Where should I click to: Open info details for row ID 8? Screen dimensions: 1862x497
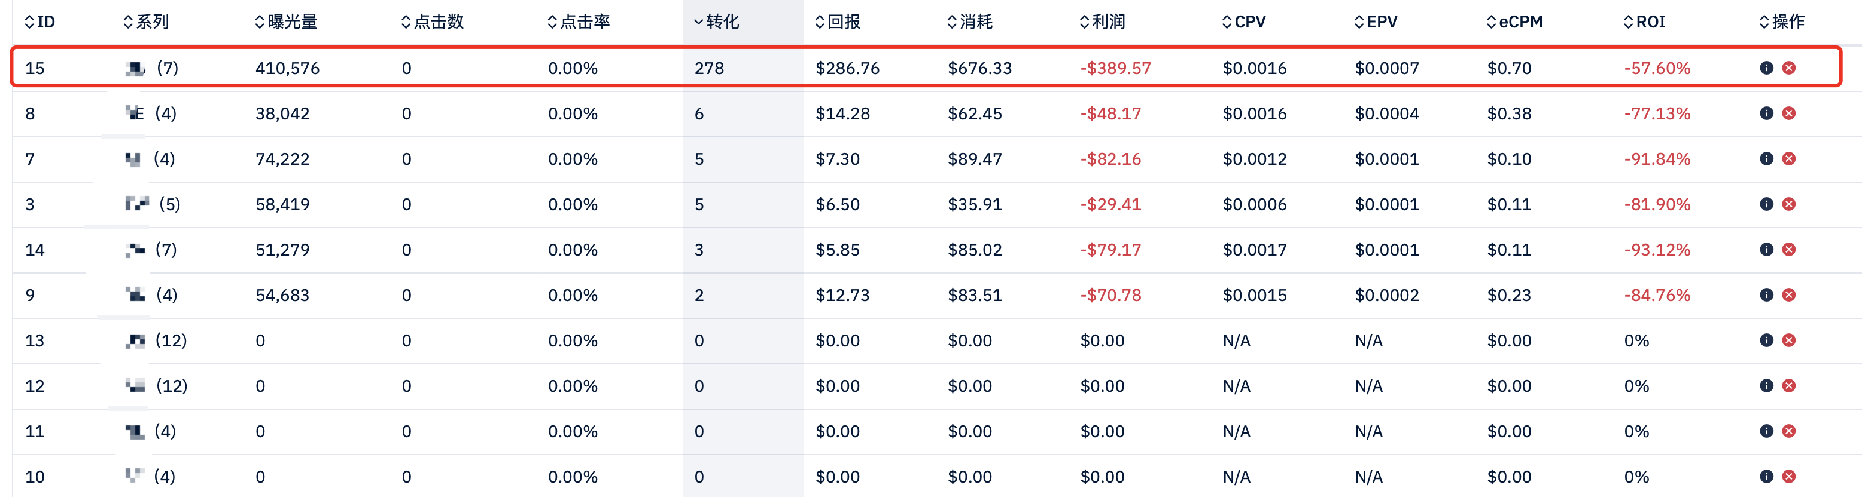(1766, 113)
